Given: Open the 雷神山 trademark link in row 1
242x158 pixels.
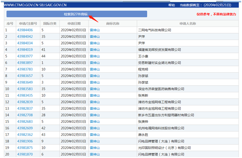Looking at the screenshot, I should pos(95,30).
